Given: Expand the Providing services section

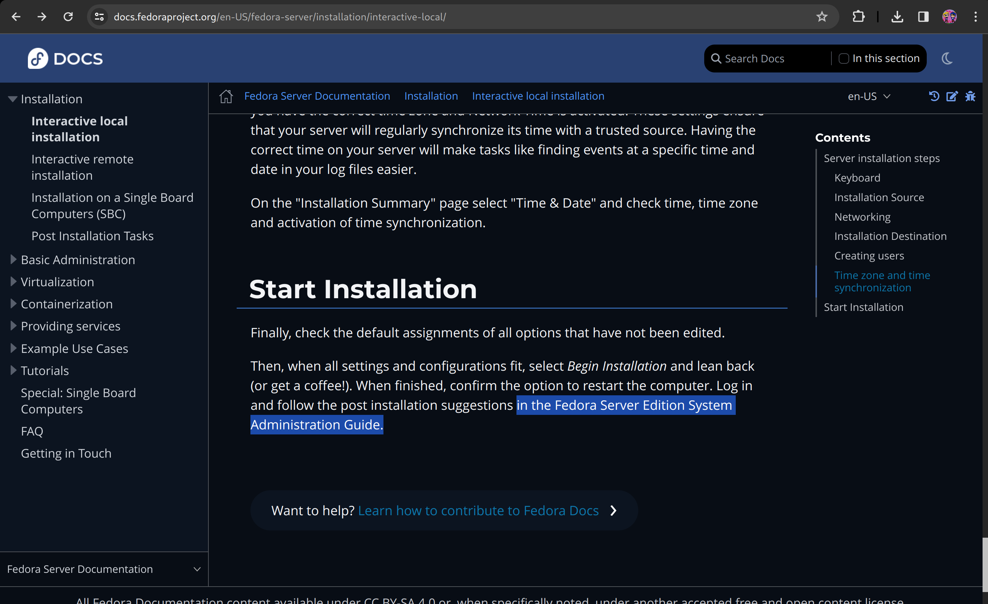Looking at the screenshot, I should click(x=13, y=326).
